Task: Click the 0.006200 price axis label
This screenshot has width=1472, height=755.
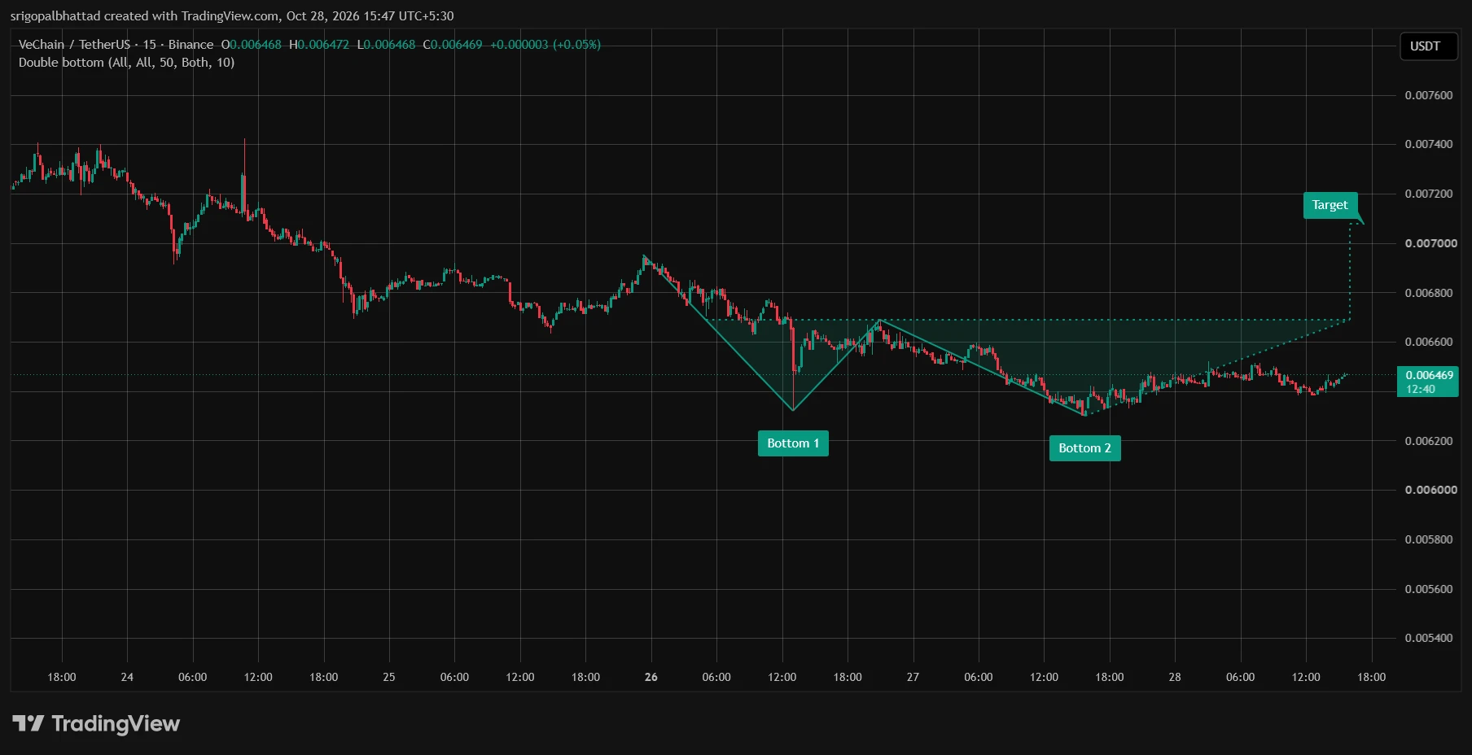Action: point(1429,441)
